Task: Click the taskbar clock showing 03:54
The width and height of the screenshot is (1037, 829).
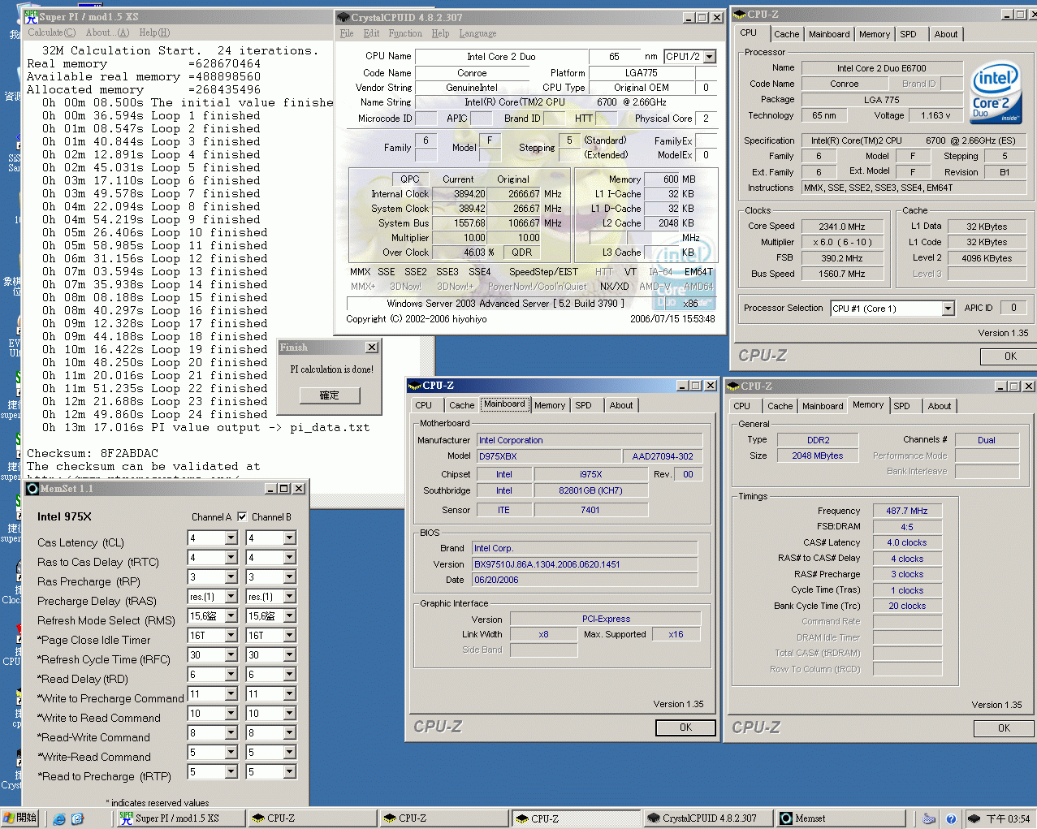Action: 1007,818
